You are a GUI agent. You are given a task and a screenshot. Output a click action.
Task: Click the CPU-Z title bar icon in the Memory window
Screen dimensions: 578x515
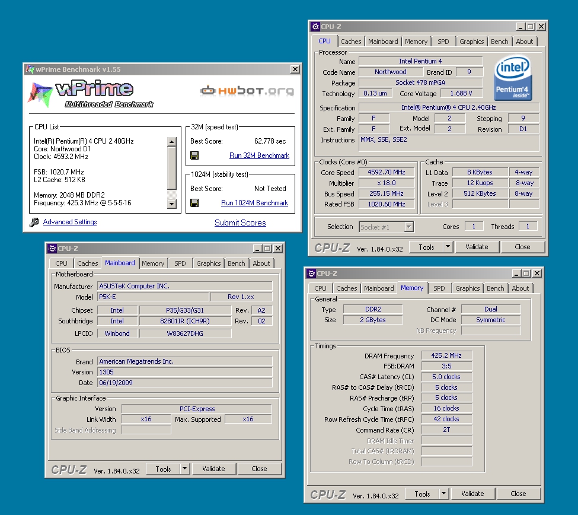(311, 274)
